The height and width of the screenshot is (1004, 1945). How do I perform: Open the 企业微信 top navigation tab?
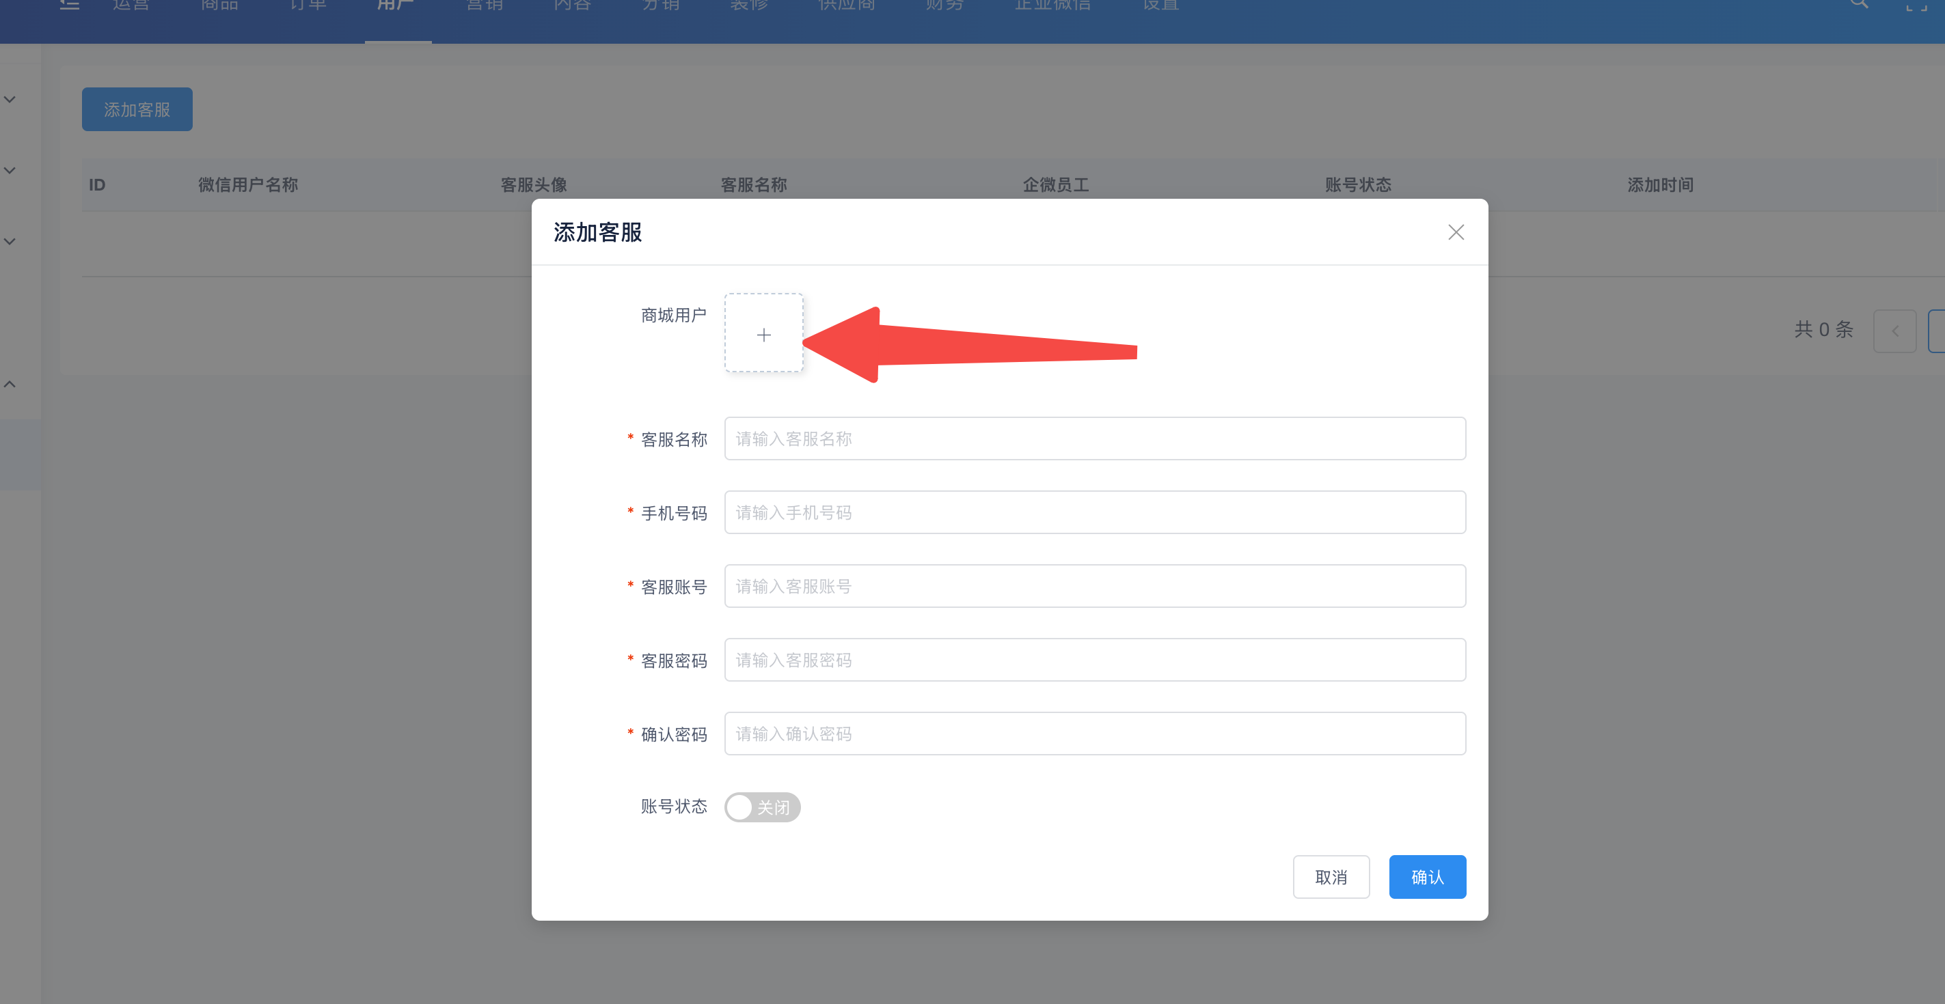coord(1052,6)
